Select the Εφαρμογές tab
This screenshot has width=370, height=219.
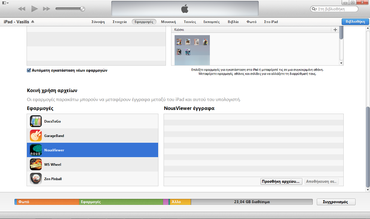[144, 22]
